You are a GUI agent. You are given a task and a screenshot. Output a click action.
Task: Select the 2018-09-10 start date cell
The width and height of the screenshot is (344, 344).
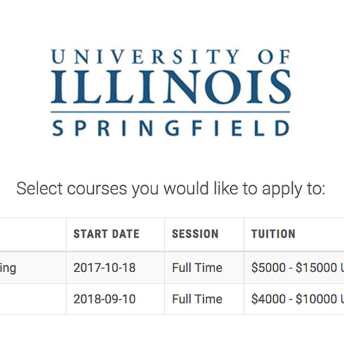click(x=116, y=299)
